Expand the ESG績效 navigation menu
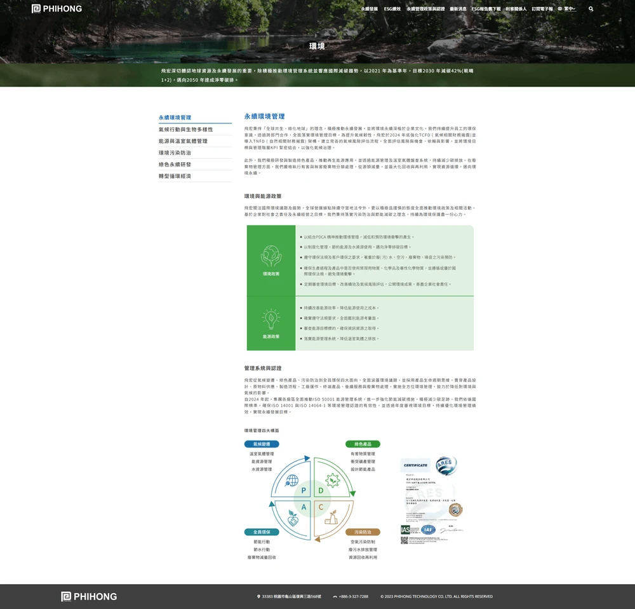This screenshot has width=635, height=609. coord(392,9)
